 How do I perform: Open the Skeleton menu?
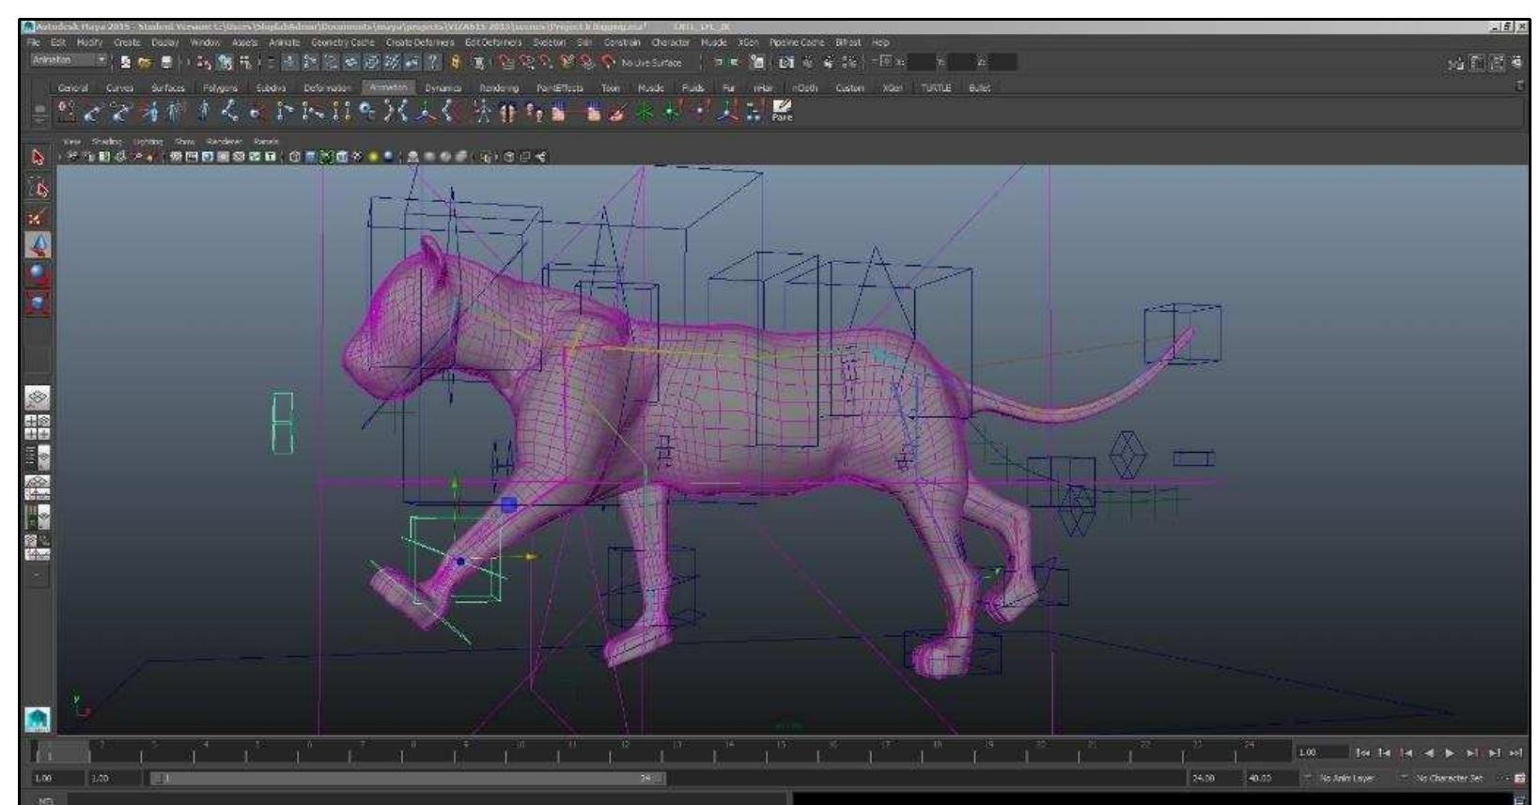pos(550,42)
